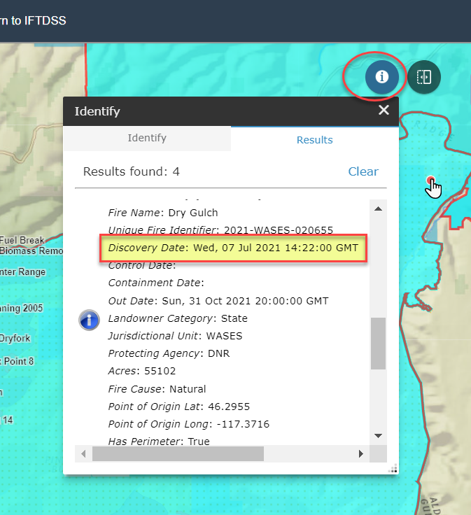Select Has Perimeter: True row

[159, 441]
